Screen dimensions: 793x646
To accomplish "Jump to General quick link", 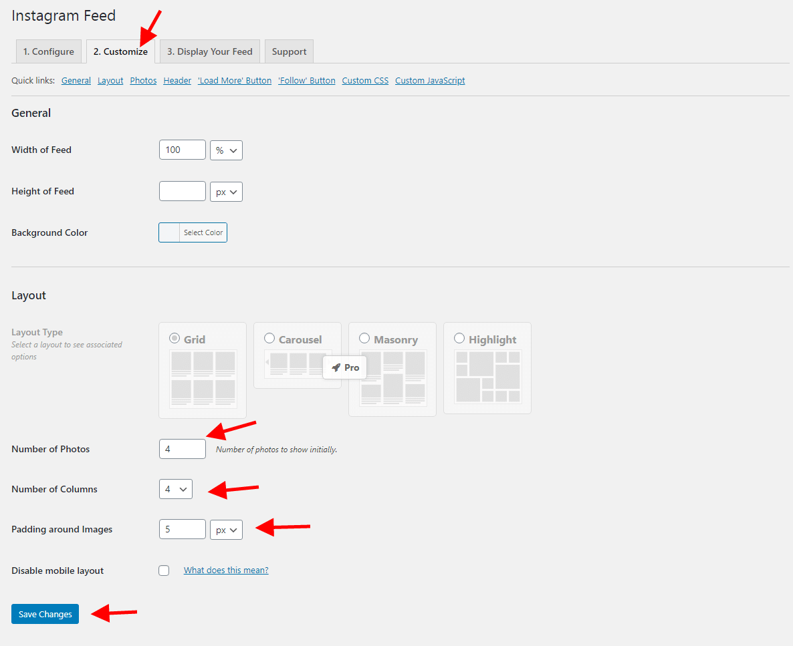I will [x=76, y=80].
